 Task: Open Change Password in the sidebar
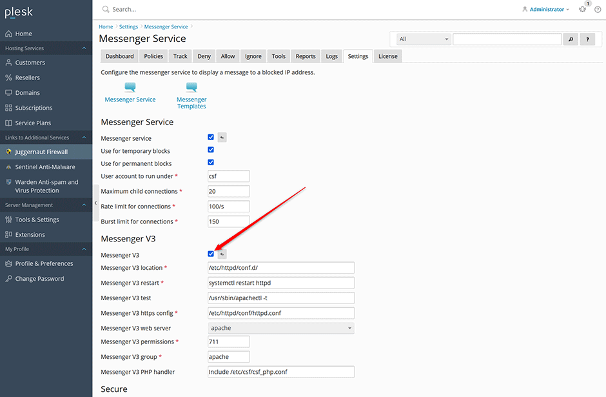[46, 279]
